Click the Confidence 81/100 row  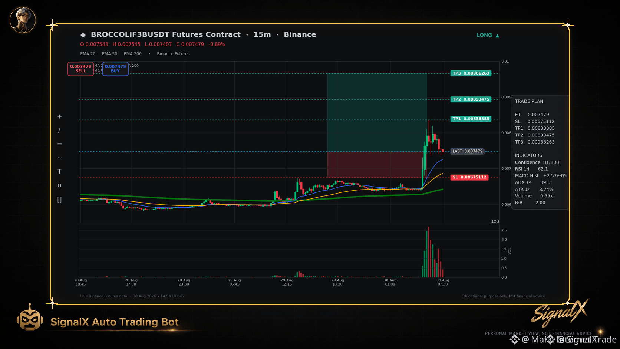coord(537,162)
